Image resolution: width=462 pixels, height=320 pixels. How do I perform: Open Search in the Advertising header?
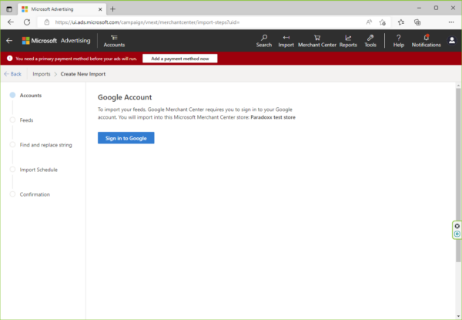click(263, 40)
